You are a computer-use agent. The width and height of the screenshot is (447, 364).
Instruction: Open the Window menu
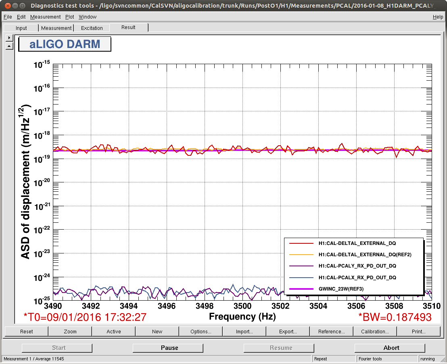(x=88, y=17)
